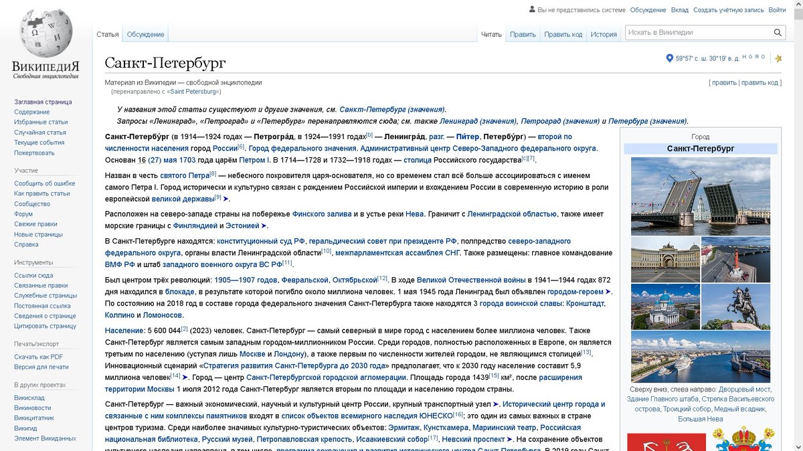This screenshot has width=803, height=451.
Task: Click arrow after 'транспортный узел'
Action: 496,404
